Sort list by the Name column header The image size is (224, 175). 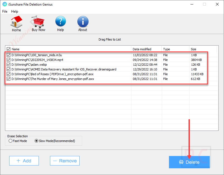[x=16, y=49]
